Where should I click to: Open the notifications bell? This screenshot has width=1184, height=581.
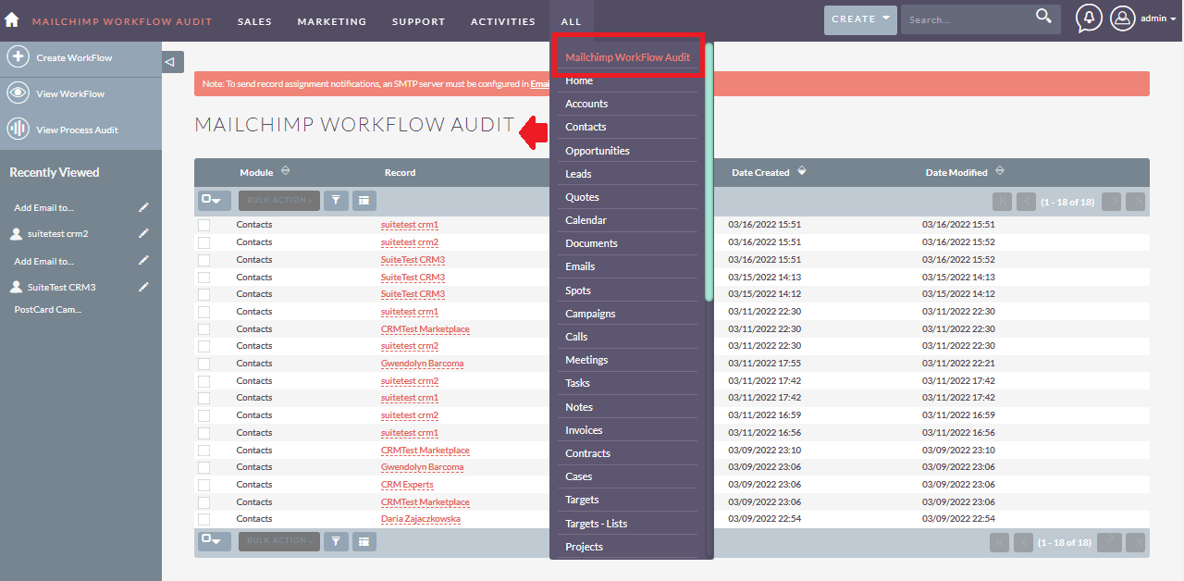pyautogui.click(x=1089, y=19)
